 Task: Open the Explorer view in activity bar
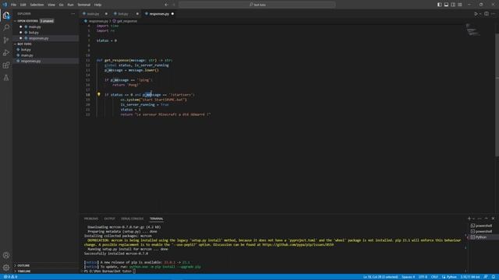(6, 16)
